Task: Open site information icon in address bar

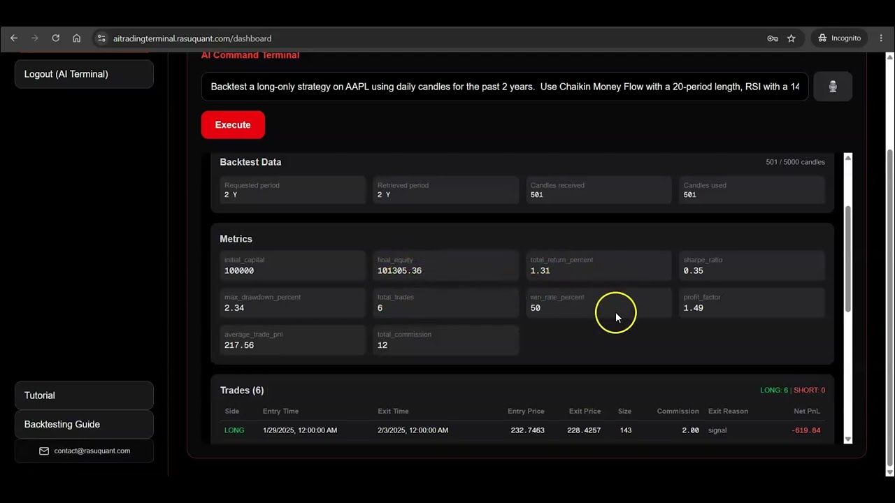Action: click(x=101, y=38)
